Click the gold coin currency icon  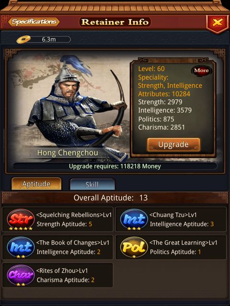pyautogui.click(x=23, y=39)
